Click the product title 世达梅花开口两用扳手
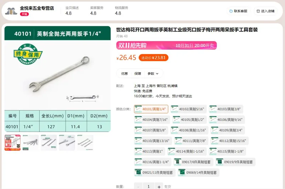 [187, 30]
